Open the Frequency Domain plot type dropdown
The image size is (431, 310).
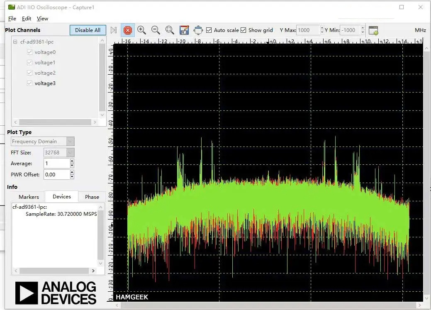coord(43,142)
